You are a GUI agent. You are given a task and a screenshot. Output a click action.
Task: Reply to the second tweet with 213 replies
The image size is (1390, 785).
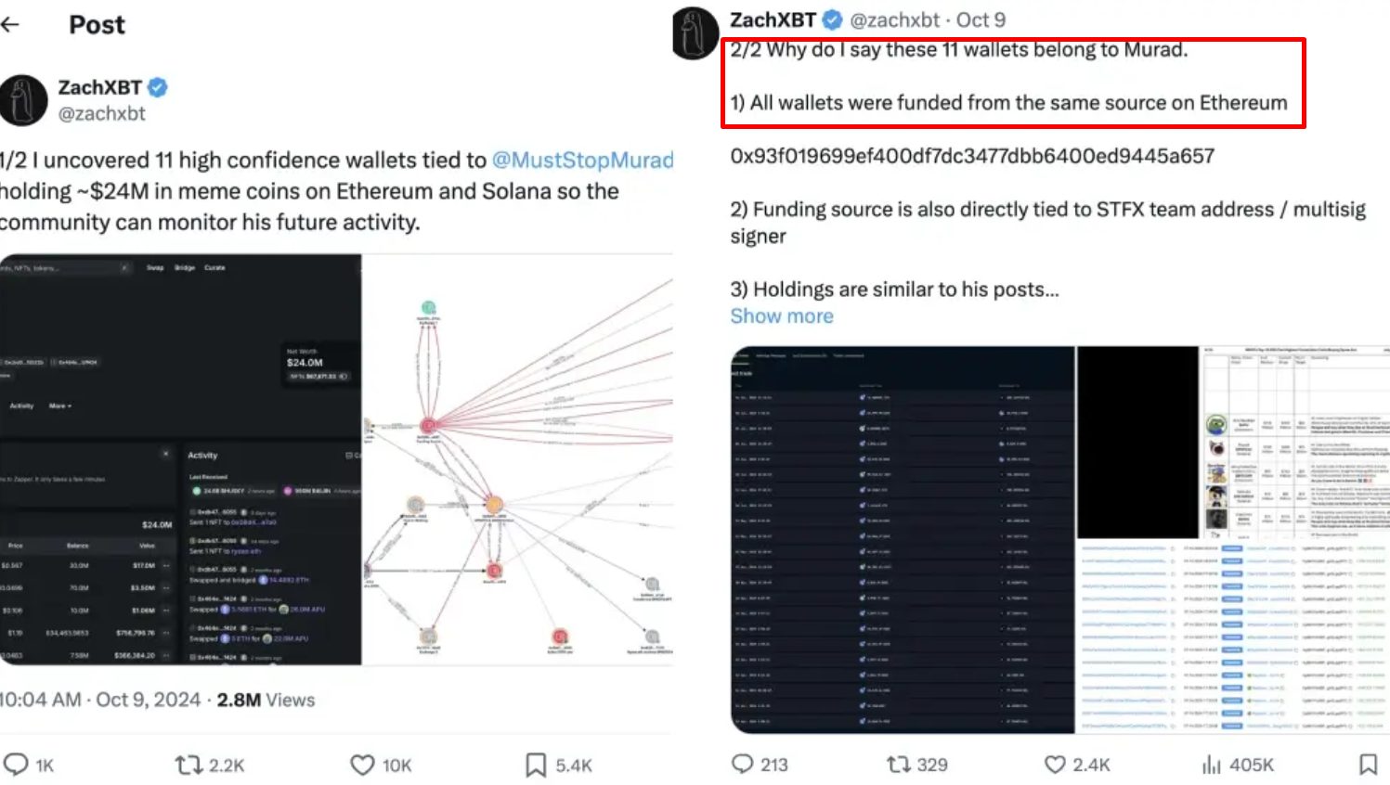click(x=742, y=764)
